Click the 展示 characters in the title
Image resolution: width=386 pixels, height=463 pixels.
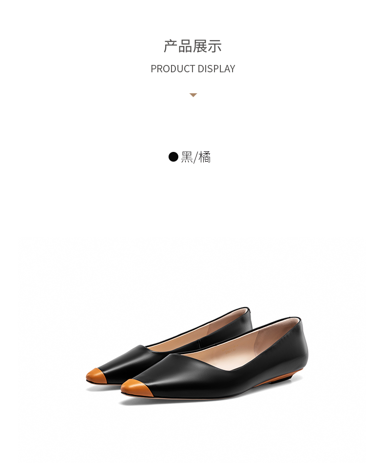click(207, 46)
